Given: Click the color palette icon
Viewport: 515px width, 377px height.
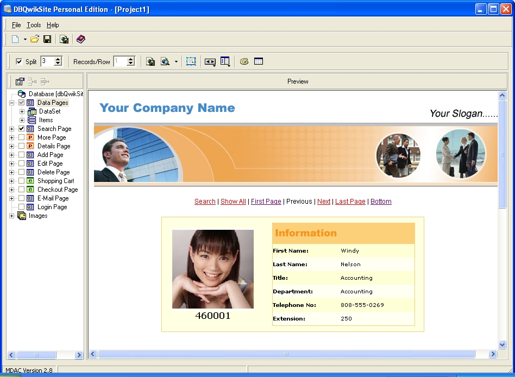Looking at the screenshot, I should click(244, 61).
